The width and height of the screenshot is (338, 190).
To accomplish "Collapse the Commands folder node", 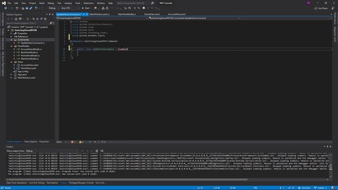I will pyautogui.click(x=12, y=40).
